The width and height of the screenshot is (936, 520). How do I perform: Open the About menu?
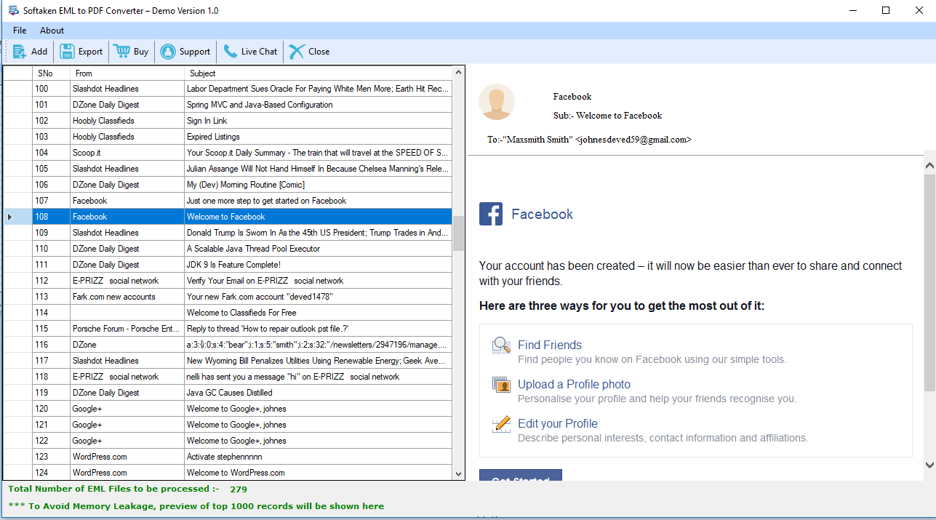(52, 31)
